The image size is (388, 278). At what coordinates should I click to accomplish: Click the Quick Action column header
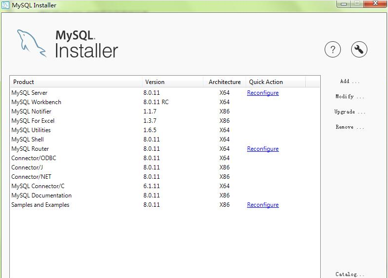pos(276,82)
